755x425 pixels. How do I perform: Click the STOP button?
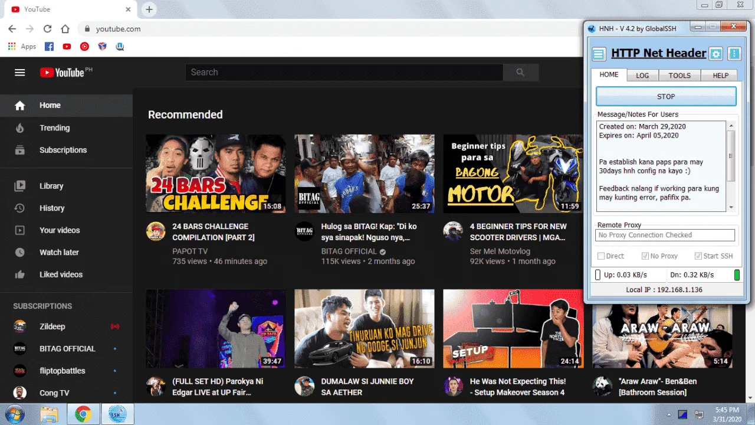666,96
